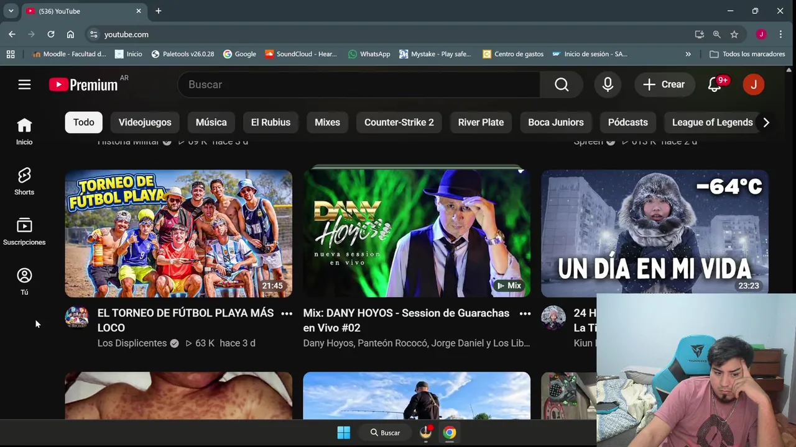This screenshot has height=447, width=796.
Task: Open the SoundCloud bookmark
Action: (300, 54)
